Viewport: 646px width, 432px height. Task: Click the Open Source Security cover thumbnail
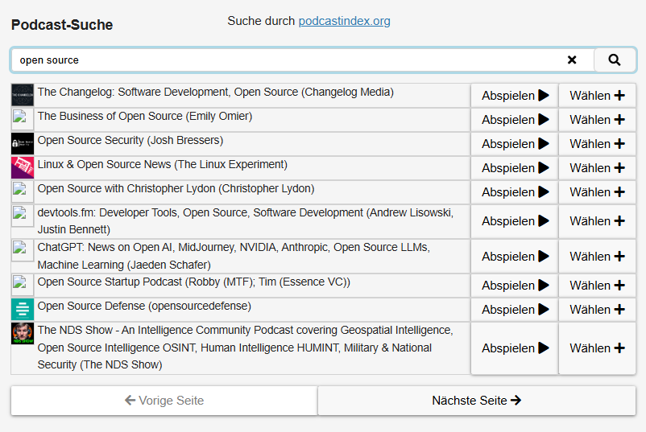click(x=23, y=143)
